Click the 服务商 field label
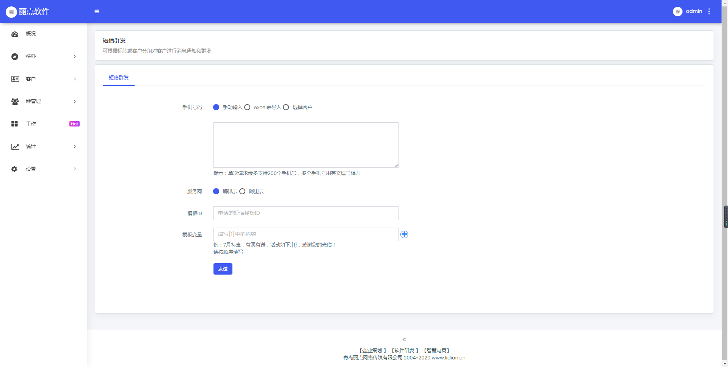728x367 pixels. [x=195, y=192]
